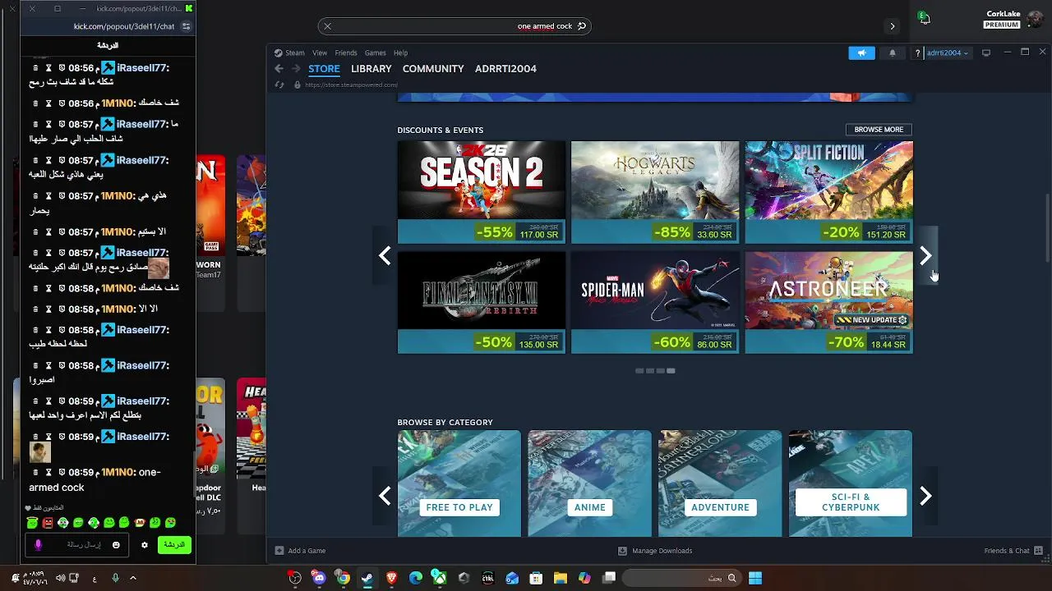Image resolution: width=1052 pixels, height=591 pixels.
Task: Open Friends menu in Steam
Action: [x=346, y=53]
